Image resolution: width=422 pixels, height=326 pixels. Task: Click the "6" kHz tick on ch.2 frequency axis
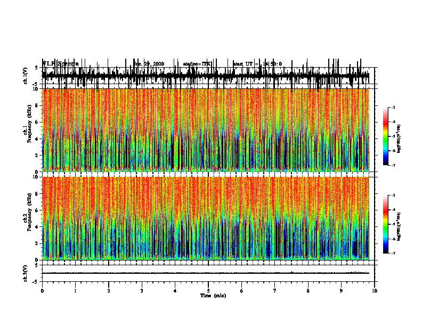[37, 210]
